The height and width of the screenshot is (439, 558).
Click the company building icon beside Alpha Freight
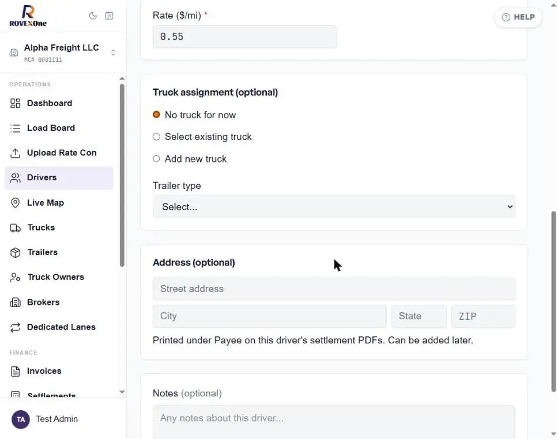click(14, 52)
